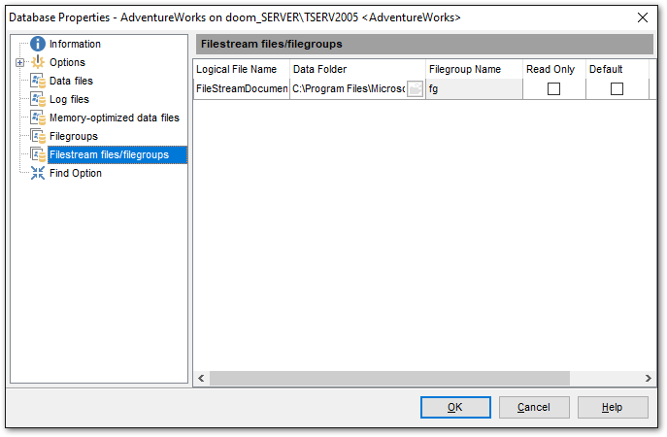This screenshot has height=437, width=667.
Task: Open the Log files page
Action: point(69,99)
